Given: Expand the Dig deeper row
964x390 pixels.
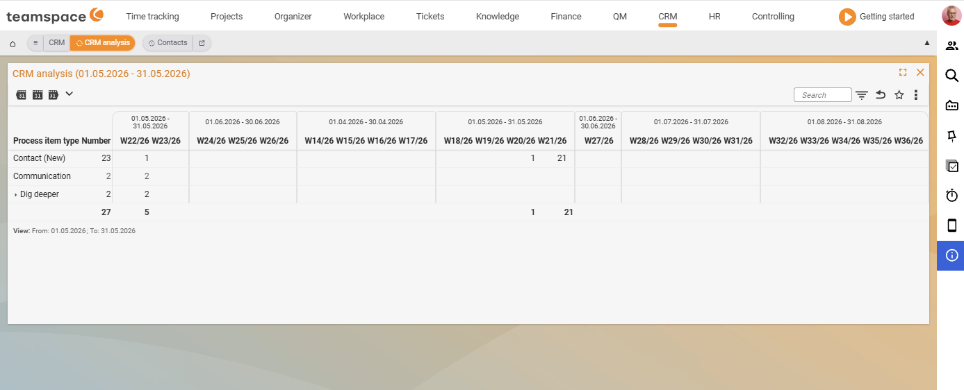Looking at the screenshot, I should tap(16, 195).
